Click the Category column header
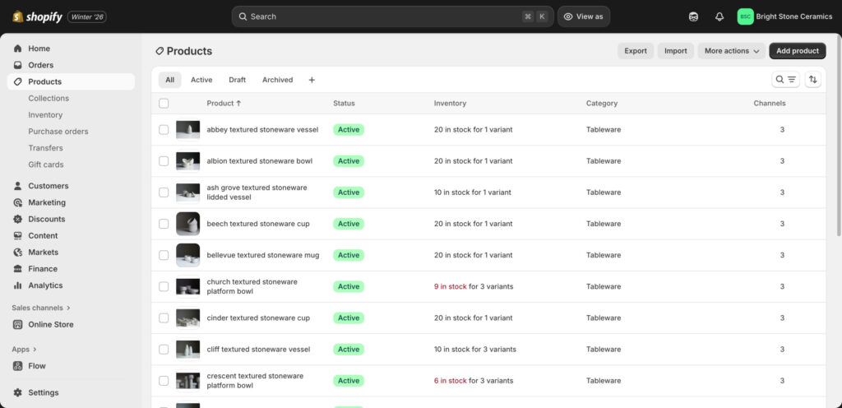The width and height of the screenshot is (842, 408). 602,103
